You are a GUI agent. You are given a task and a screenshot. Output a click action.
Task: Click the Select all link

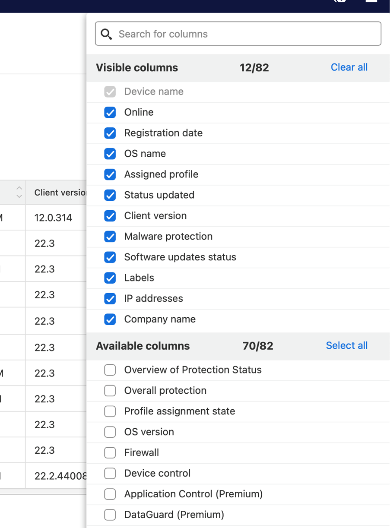(347, 346)
